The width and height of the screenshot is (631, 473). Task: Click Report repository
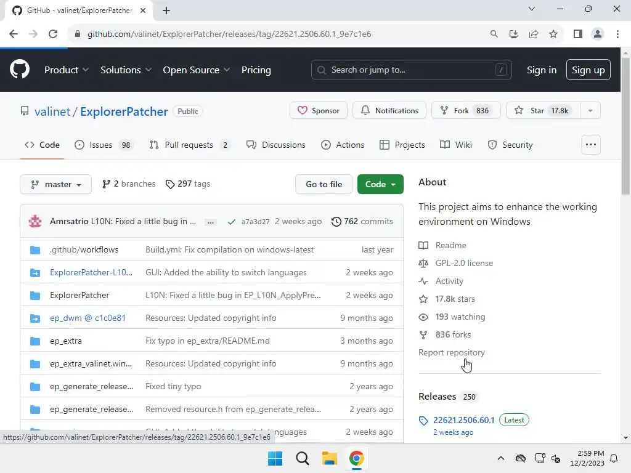[452, 352]
